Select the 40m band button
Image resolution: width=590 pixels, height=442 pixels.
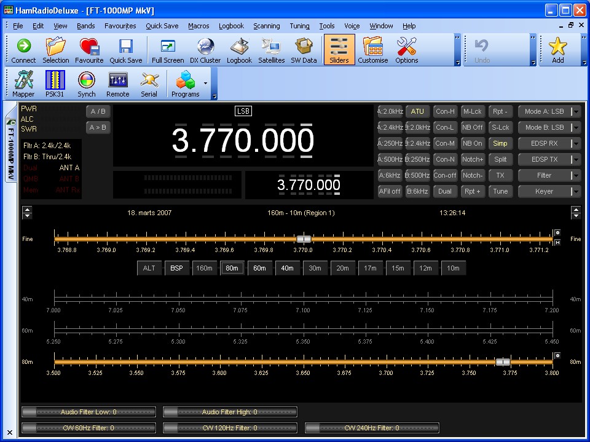287,268
